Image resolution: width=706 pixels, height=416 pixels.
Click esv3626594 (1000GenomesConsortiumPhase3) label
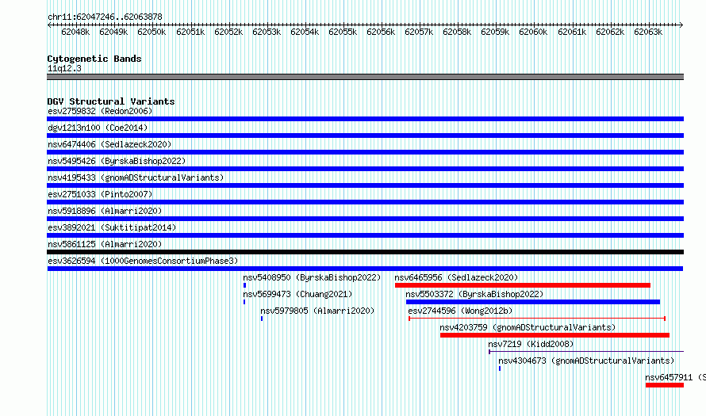click(143, 261)
